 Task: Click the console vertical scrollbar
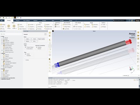pyautogui.click(x=139, y=83)
